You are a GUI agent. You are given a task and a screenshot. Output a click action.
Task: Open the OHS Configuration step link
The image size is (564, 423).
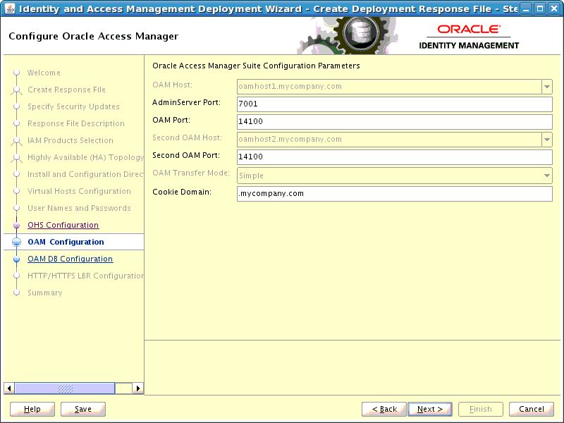point(63,225)
